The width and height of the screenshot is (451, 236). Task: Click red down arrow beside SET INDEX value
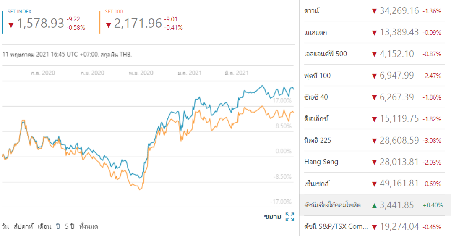coord(11,25)
